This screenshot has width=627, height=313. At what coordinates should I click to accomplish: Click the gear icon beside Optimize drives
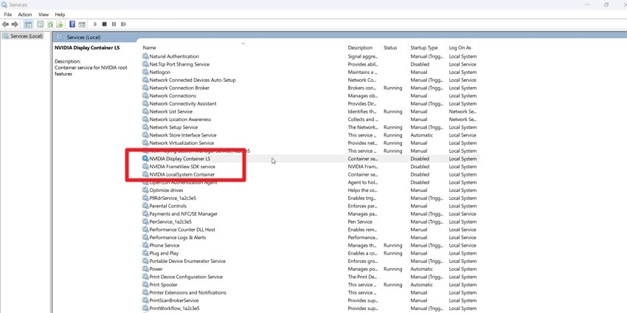click(145, 190)
